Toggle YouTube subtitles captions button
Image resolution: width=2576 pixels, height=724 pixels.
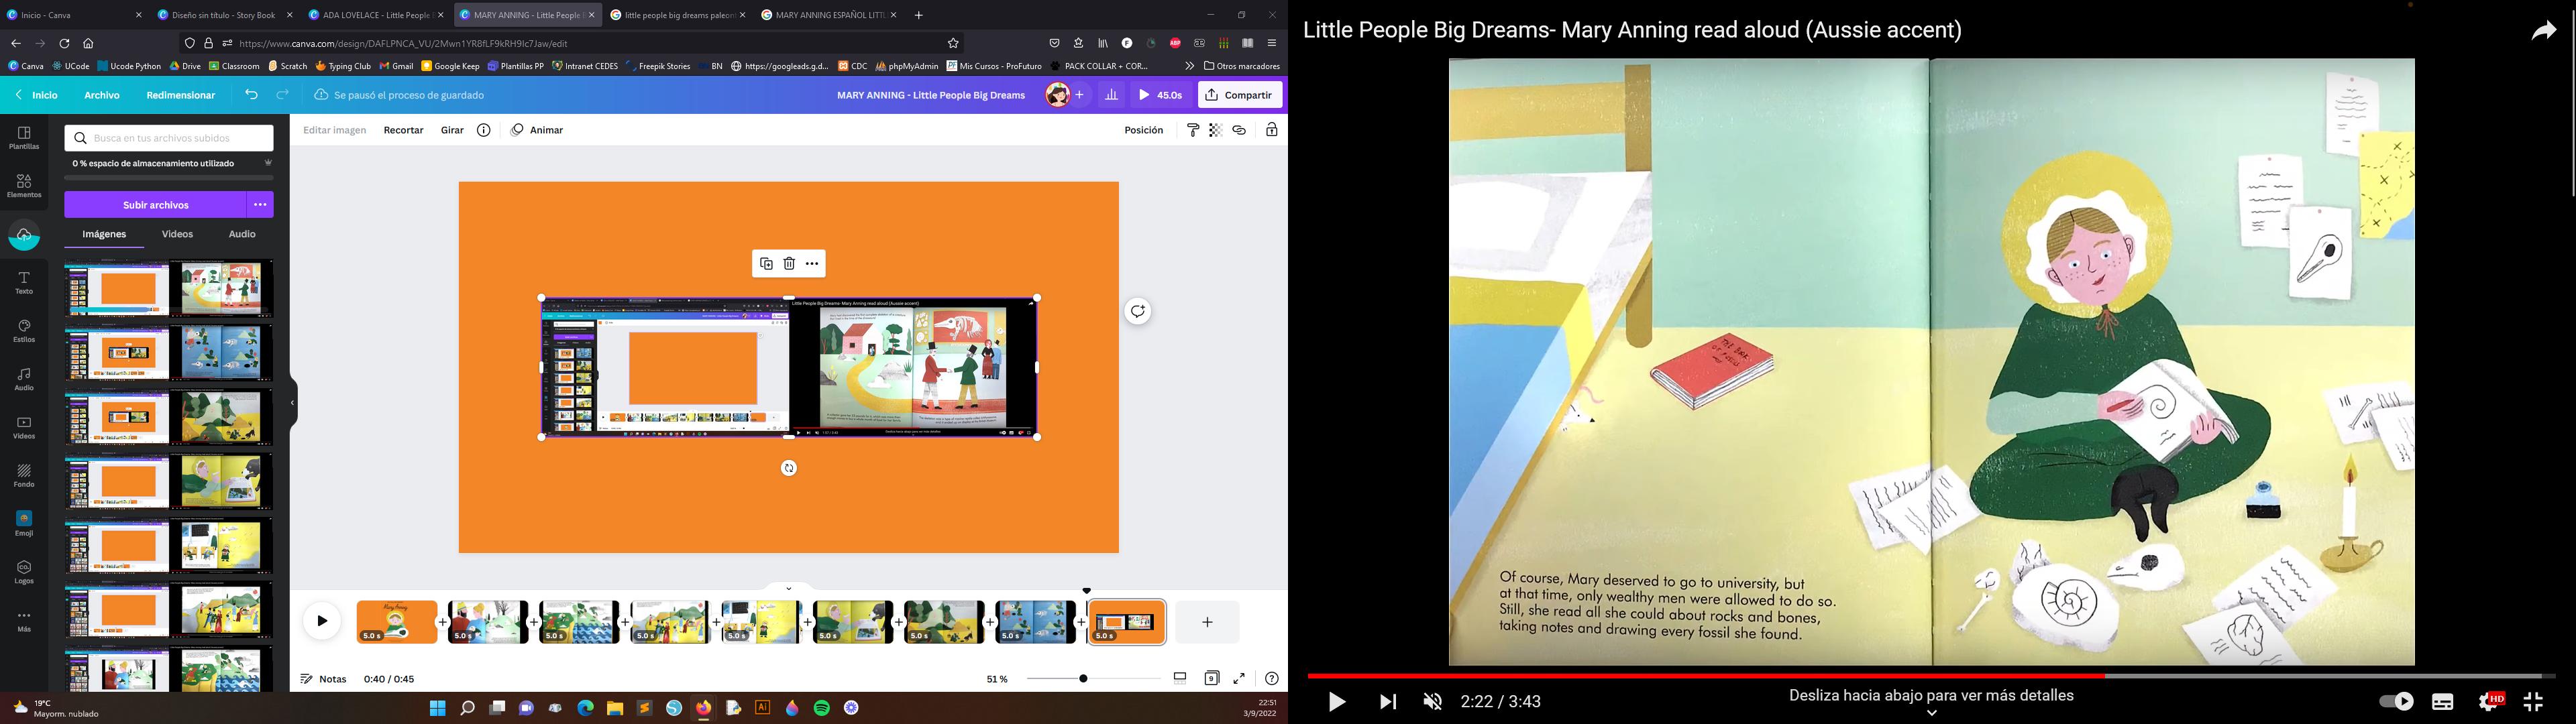coord(2443,702)
